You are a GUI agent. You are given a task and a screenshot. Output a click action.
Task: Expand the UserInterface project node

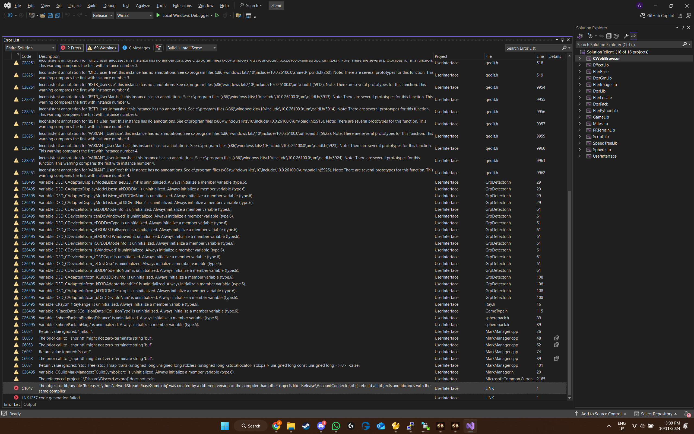[x=579, y=156]
